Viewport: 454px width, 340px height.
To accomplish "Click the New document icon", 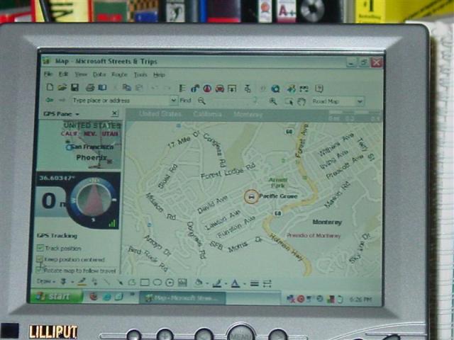I will [50, 87].
